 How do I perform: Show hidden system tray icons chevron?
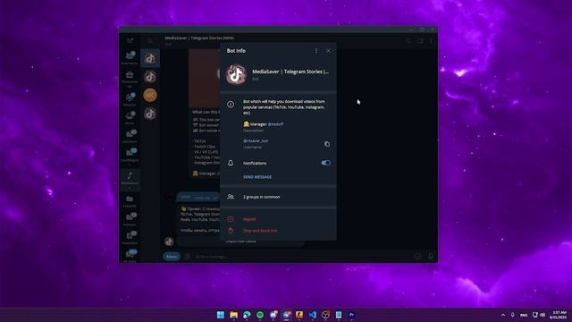[503, 315]
